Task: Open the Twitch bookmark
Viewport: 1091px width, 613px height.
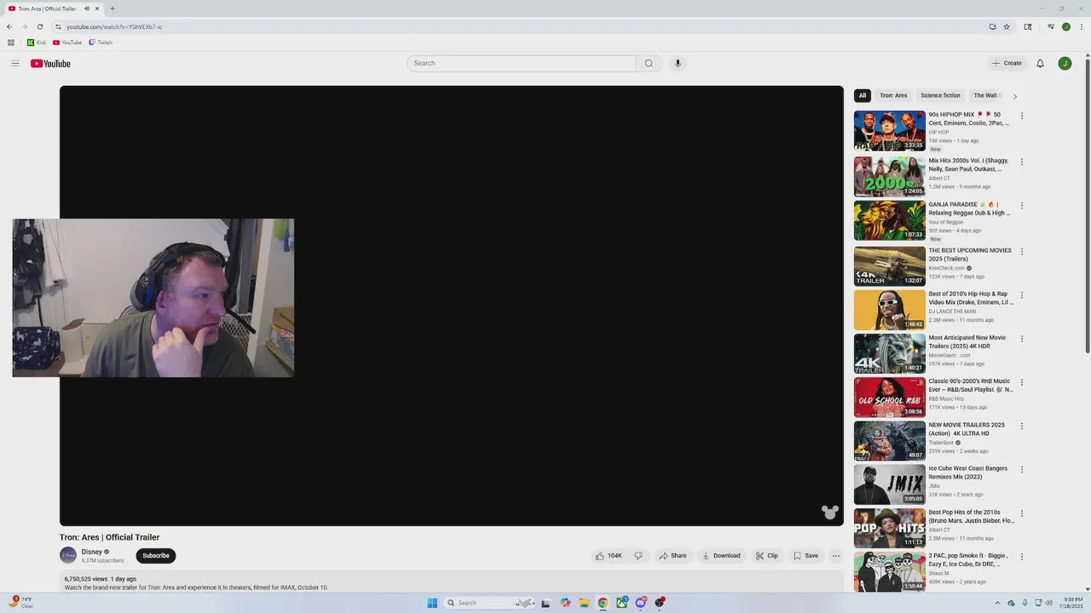Action: (x=101, y=43)
